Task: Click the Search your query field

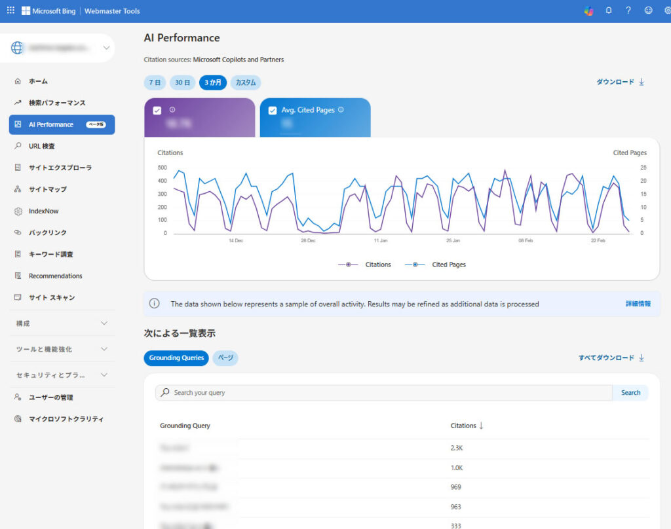Action: 387,393
